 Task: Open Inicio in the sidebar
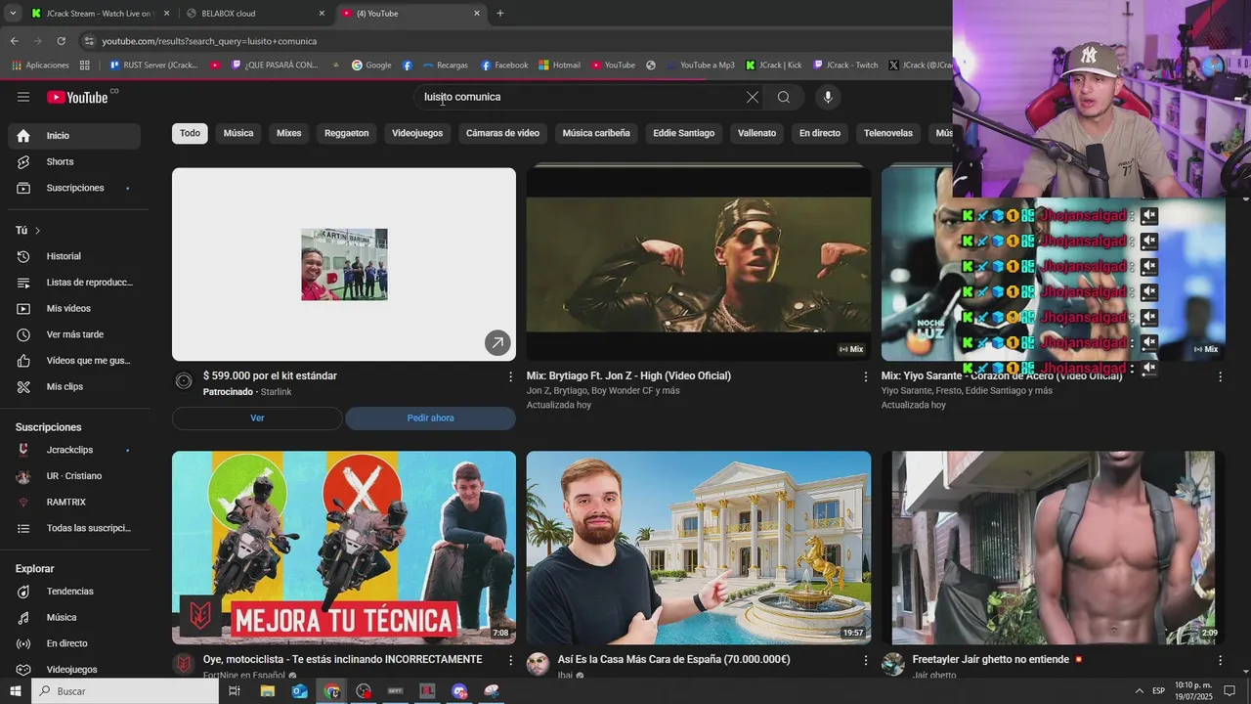coord(74,136)
